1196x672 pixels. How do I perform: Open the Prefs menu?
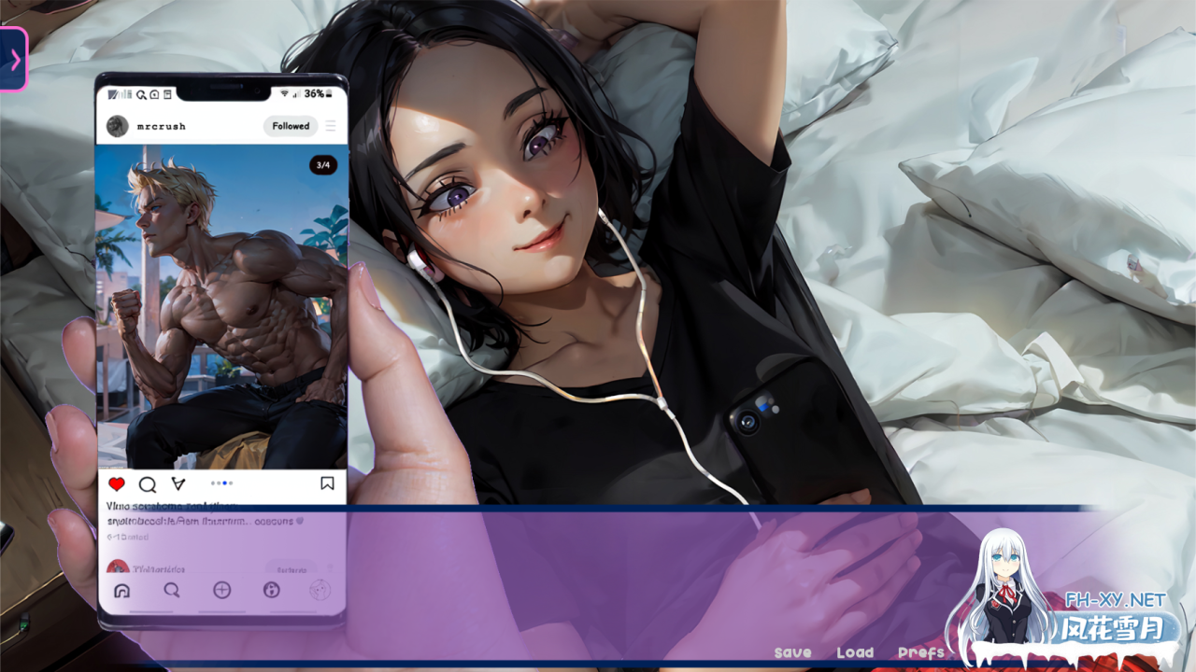(x=920, y=652)
